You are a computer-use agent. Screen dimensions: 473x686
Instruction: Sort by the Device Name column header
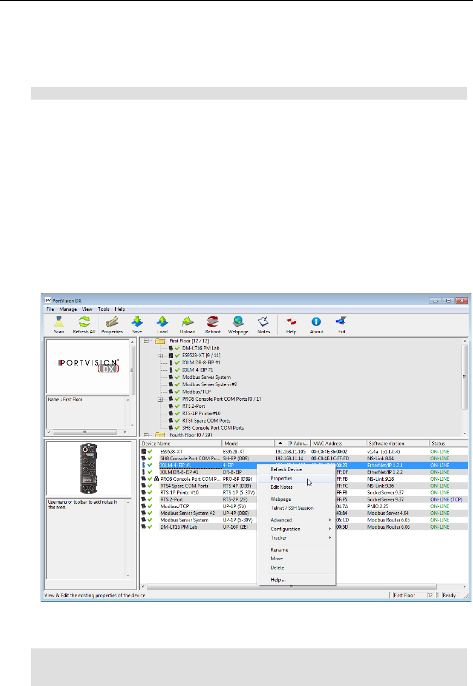click(181, 444)
